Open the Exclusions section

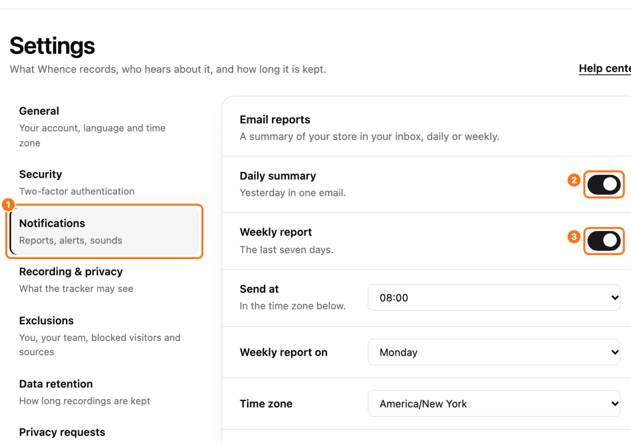point(105,336)
